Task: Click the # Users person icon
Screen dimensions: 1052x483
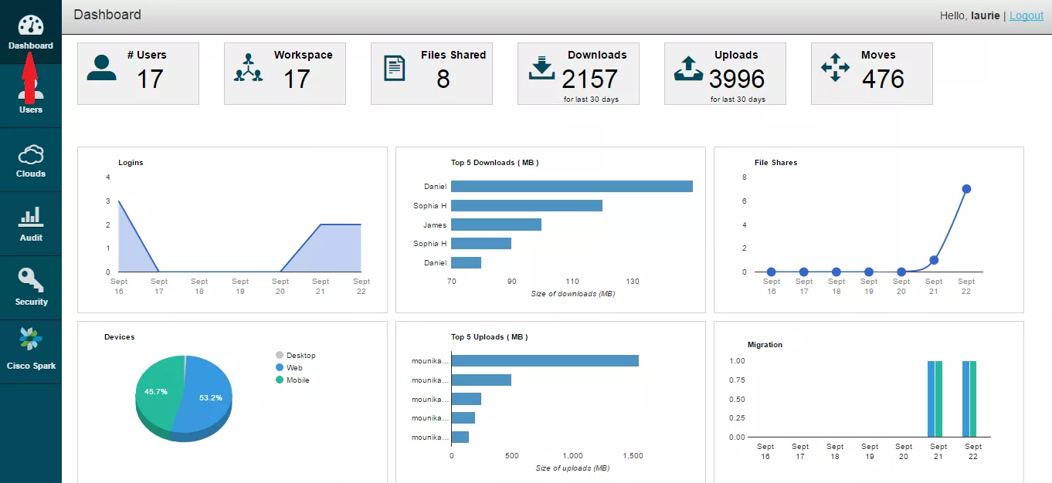Action: pyautogui.click(x=101, y=68)
